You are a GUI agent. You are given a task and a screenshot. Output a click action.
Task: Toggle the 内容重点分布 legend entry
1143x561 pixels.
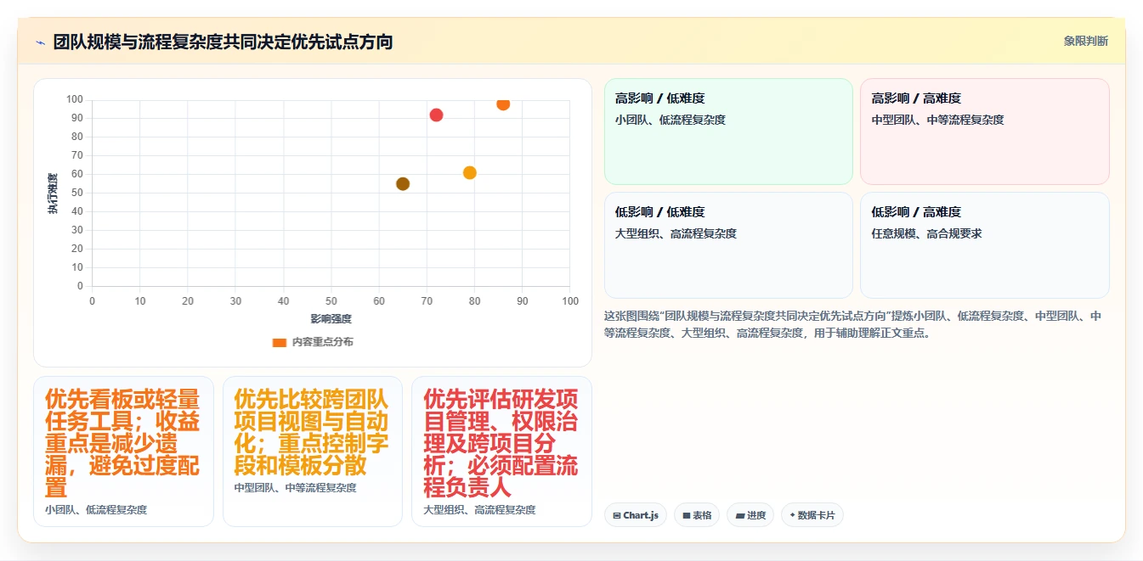point(313,342)
